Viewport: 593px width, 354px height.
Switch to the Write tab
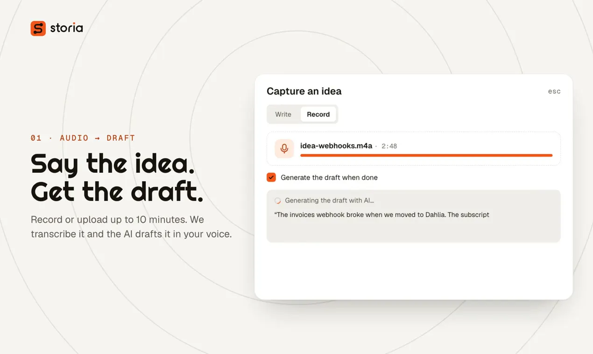283,114
